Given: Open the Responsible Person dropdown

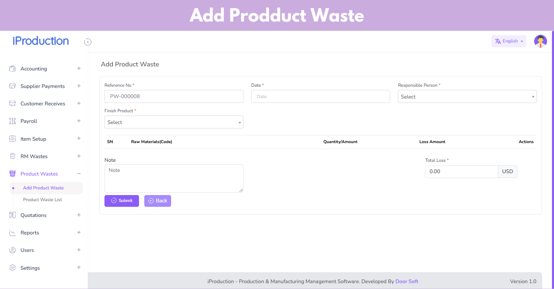Looking at the screenshot, I should point(467,97).
